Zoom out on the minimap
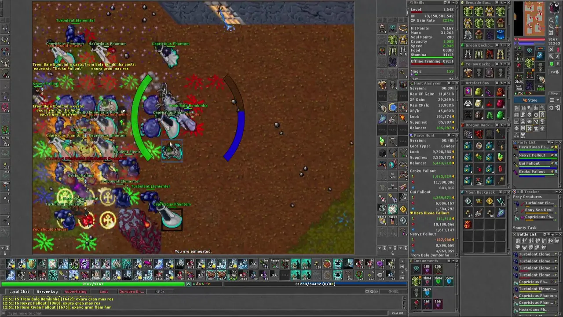 point(550,20)
